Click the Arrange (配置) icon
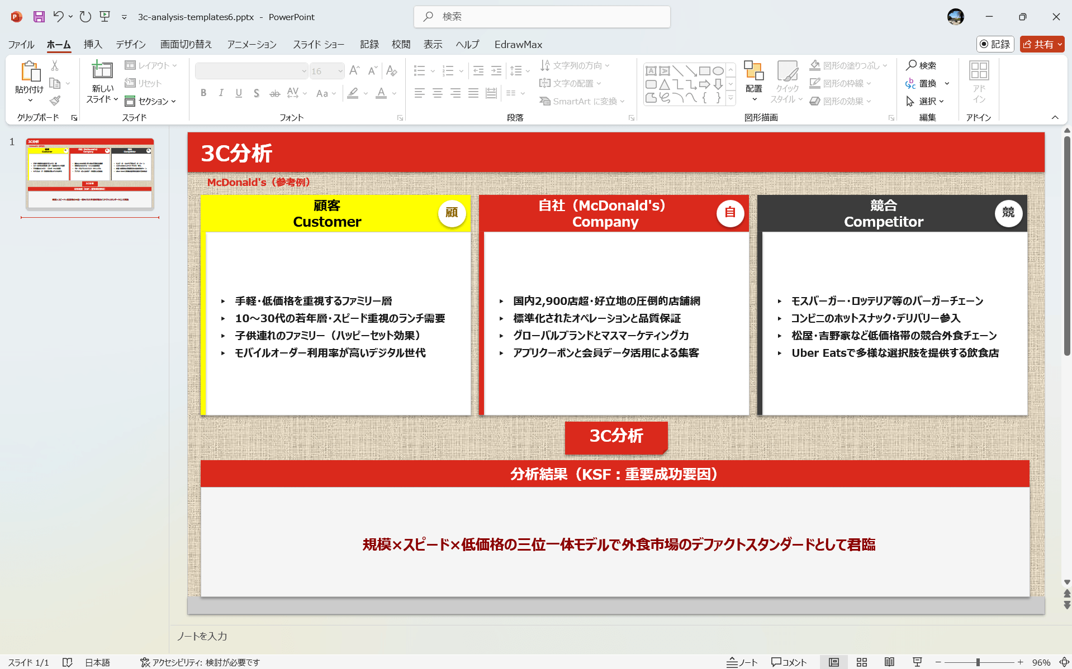The width and height of the screenshot is (1072, 669). 753,71
